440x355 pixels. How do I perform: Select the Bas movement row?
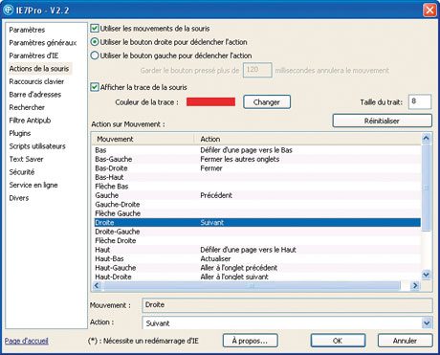[257, 150]
